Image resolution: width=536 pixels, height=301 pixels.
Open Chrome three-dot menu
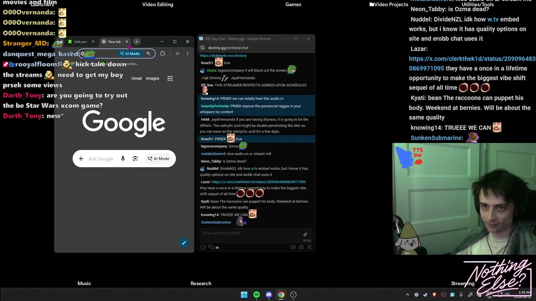tap(187, 54)
